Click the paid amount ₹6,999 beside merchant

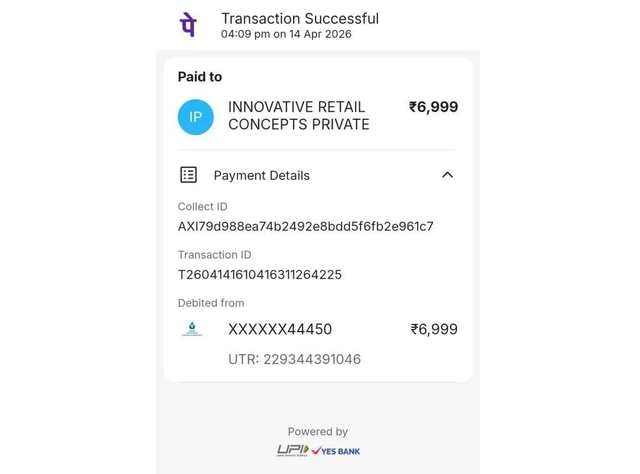(434, 107)
